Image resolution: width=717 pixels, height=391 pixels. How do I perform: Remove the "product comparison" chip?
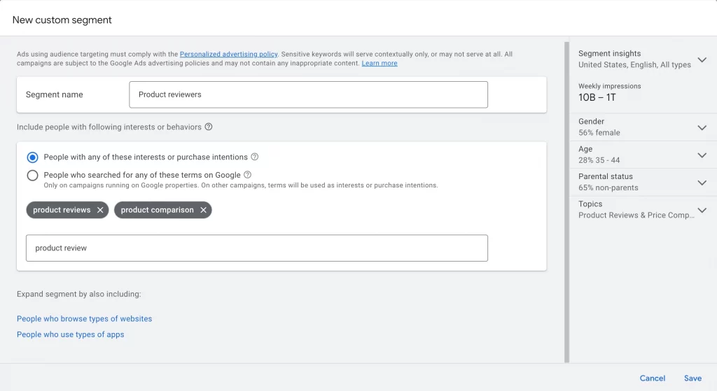(203, 210)
